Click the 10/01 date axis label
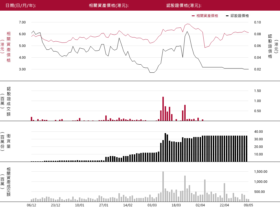The width and height of the screenshot is (280, 210). [80, 205]
